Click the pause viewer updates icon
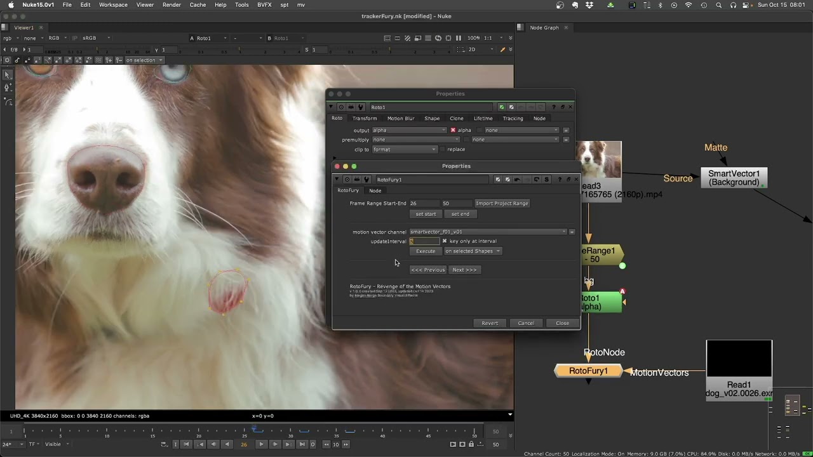813x457 pixels. point(458,38)
